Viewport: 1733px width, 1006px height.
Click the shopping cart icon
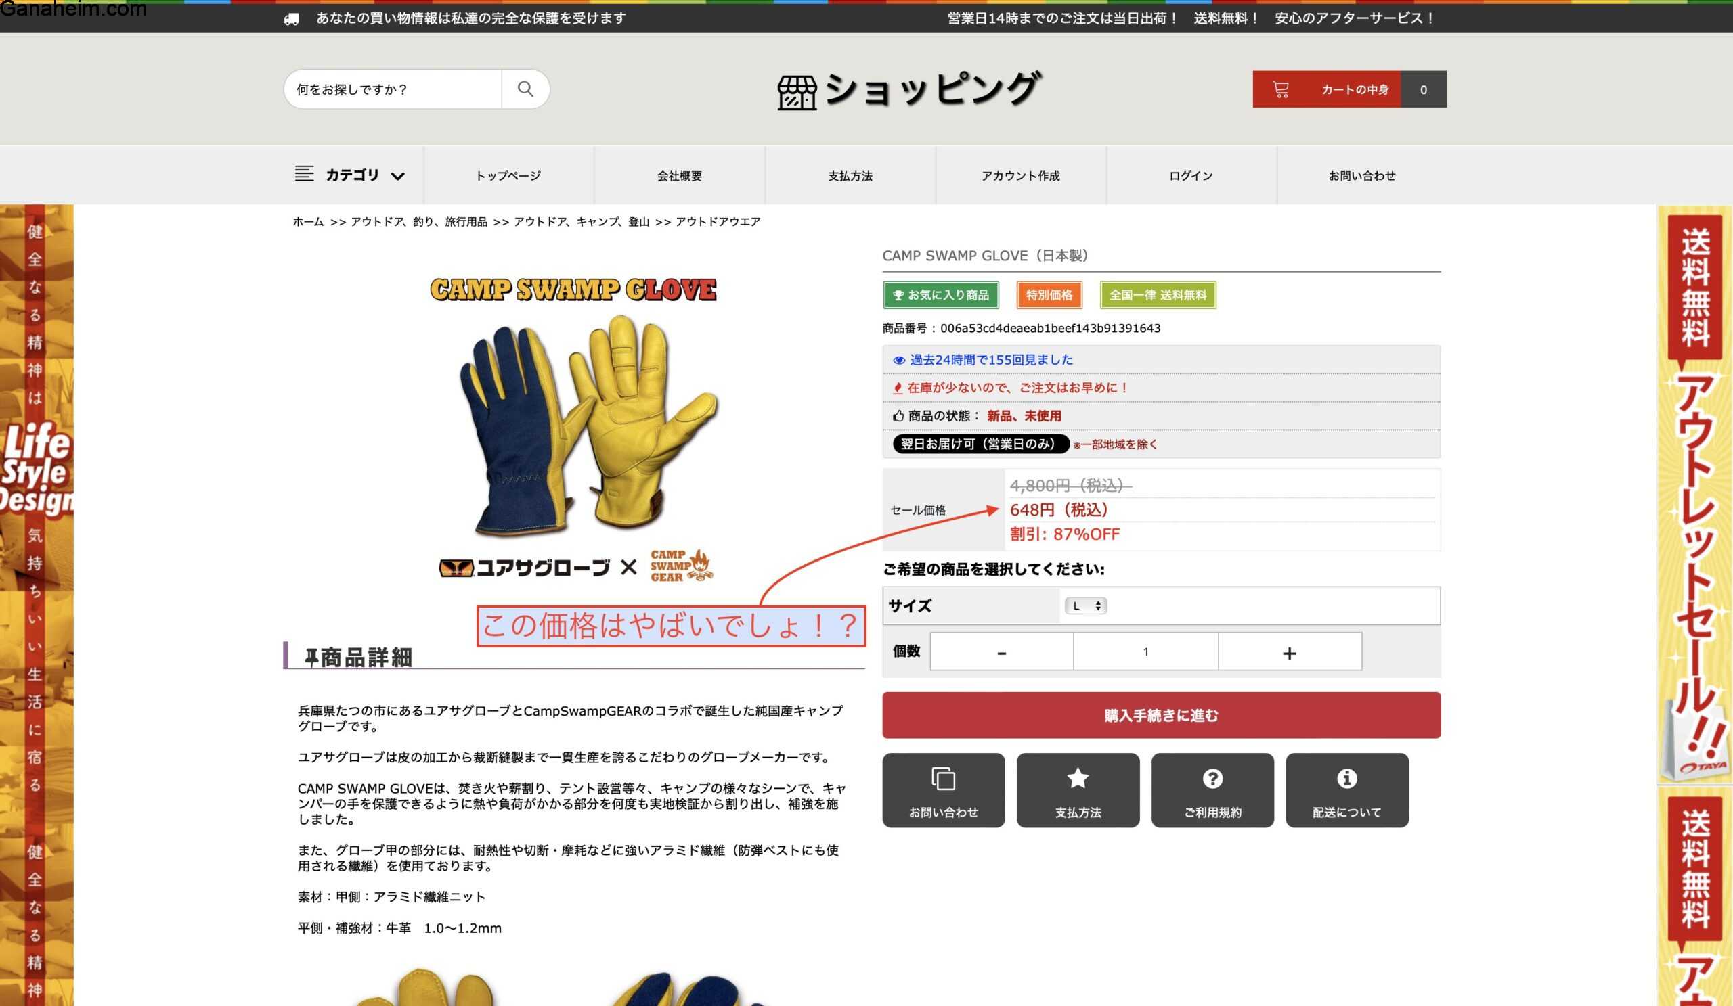coord(1280,89)
